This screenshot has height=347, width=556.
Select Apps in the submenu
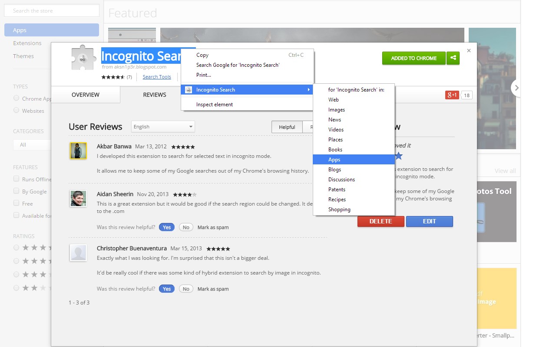[354, 160]
